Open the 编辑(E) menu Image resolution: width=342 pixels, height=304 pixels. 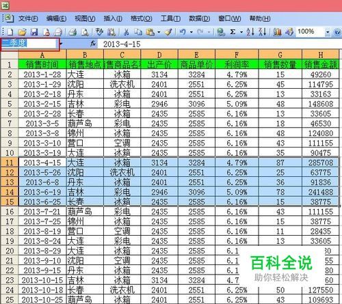coord(56,18)
